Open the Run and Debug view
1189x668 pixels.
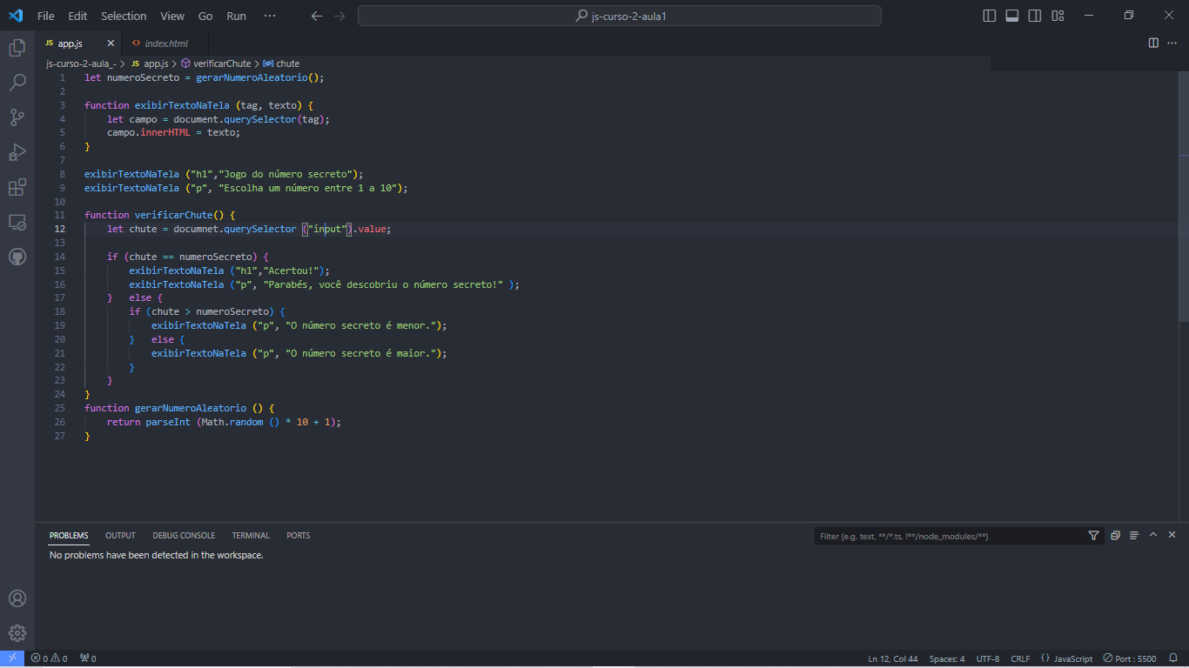[17, 152]
